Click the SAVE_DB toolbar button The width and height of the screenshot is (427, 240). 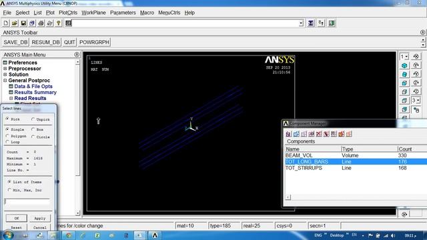(15, 42)
